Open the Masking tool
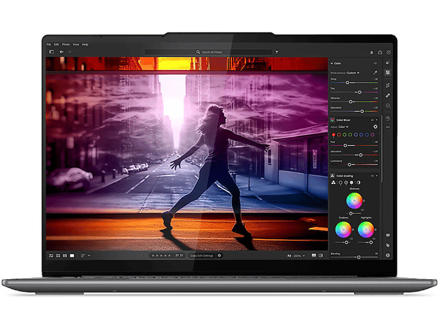Viewport: 441px width, 329px height. 388,106
